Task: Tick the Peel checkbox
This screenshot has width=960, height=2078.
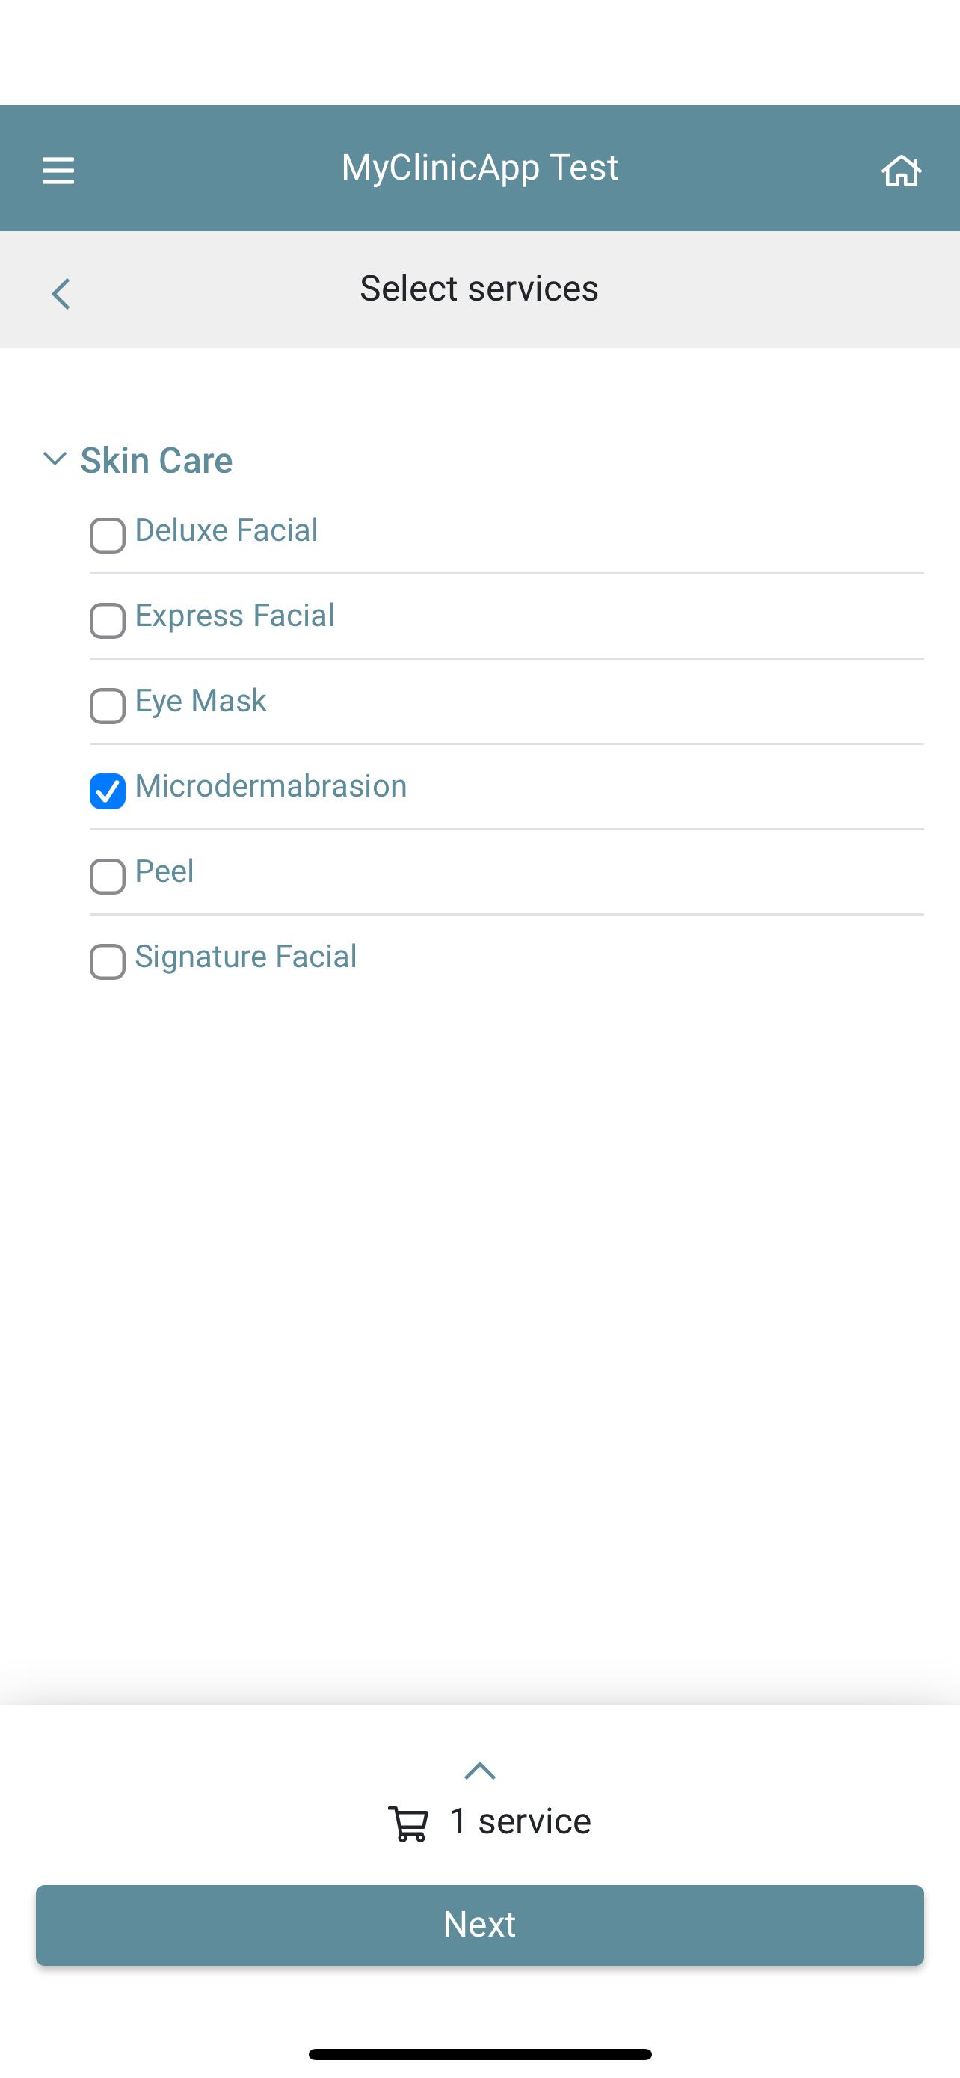Action: tap(107, 877)
